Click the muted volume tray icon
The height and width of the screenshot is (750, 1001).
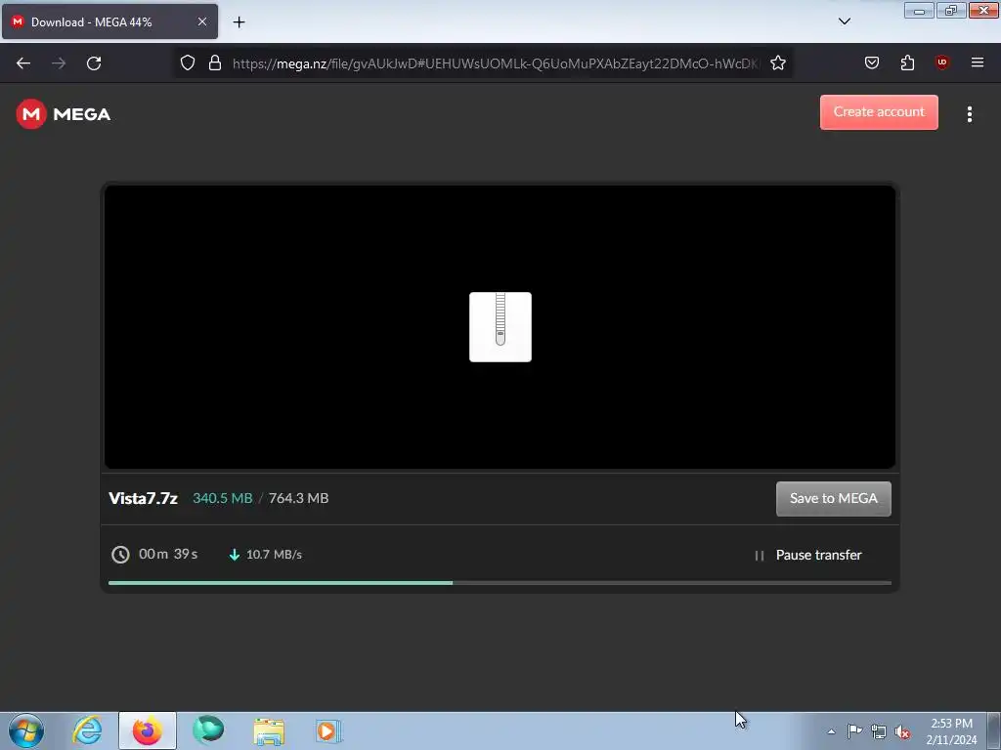point(902,732)
